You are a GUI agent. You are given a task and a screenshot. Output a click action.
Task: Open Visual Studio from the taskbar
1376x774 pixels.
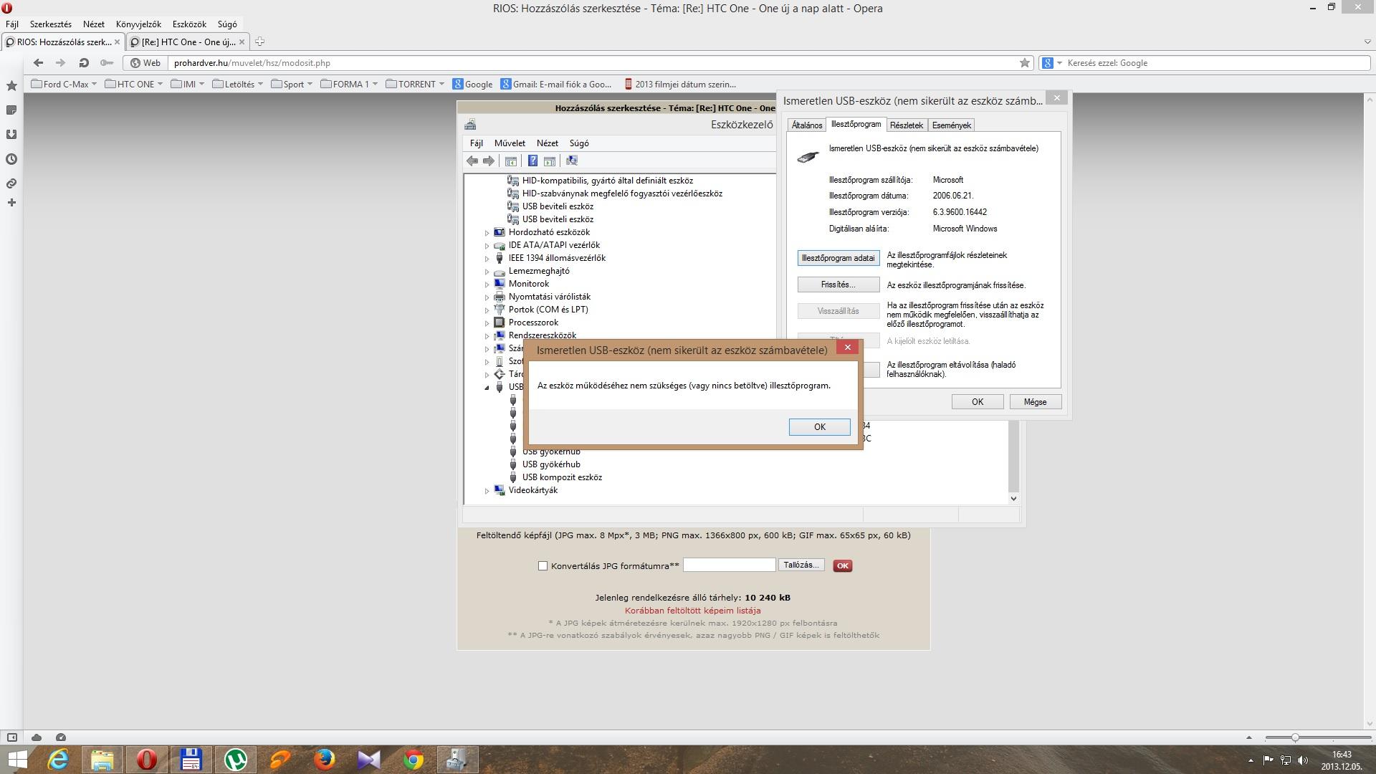click(x=368, y=760)
